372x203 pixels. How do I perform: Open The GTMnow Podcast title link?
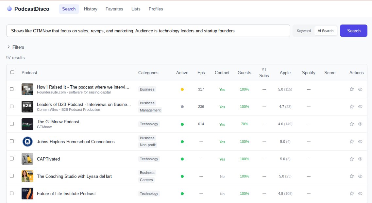pos(58,122)
